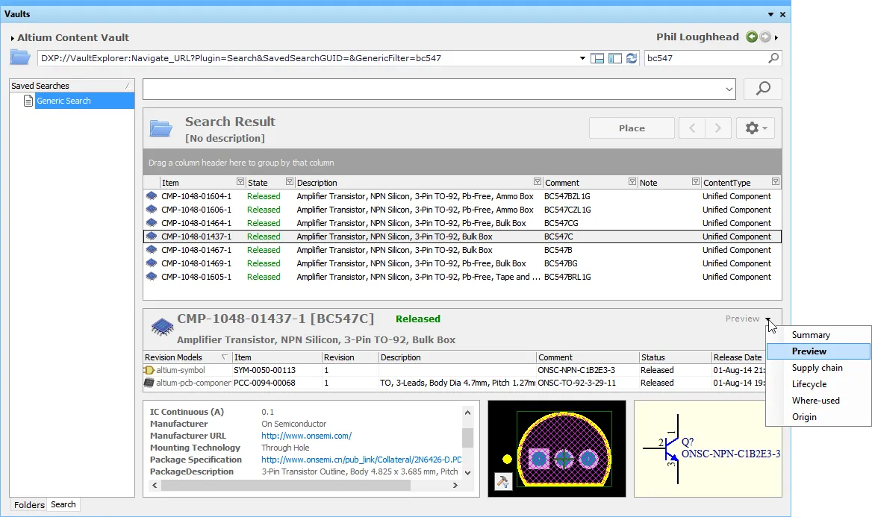Image resolution: width=872 pixels, height=517 pixels.
Task: Open the onsemi.com manufacturer URL link
Action: (306, 436)
